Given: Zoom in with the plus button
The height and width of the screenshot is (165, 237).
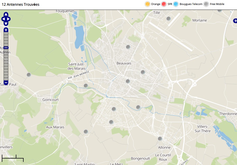Looking at the screenshot, I should (x=6, y=30).
